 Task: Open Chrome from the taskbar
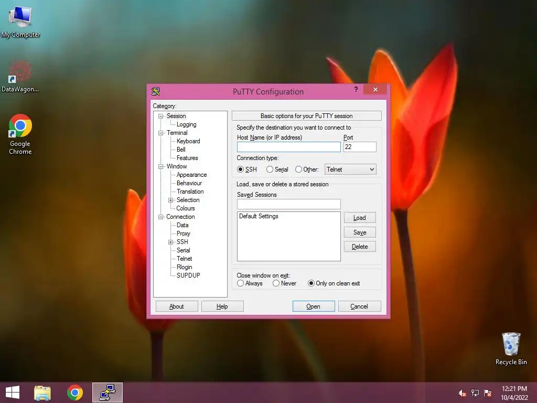click(x=75, y=393)
